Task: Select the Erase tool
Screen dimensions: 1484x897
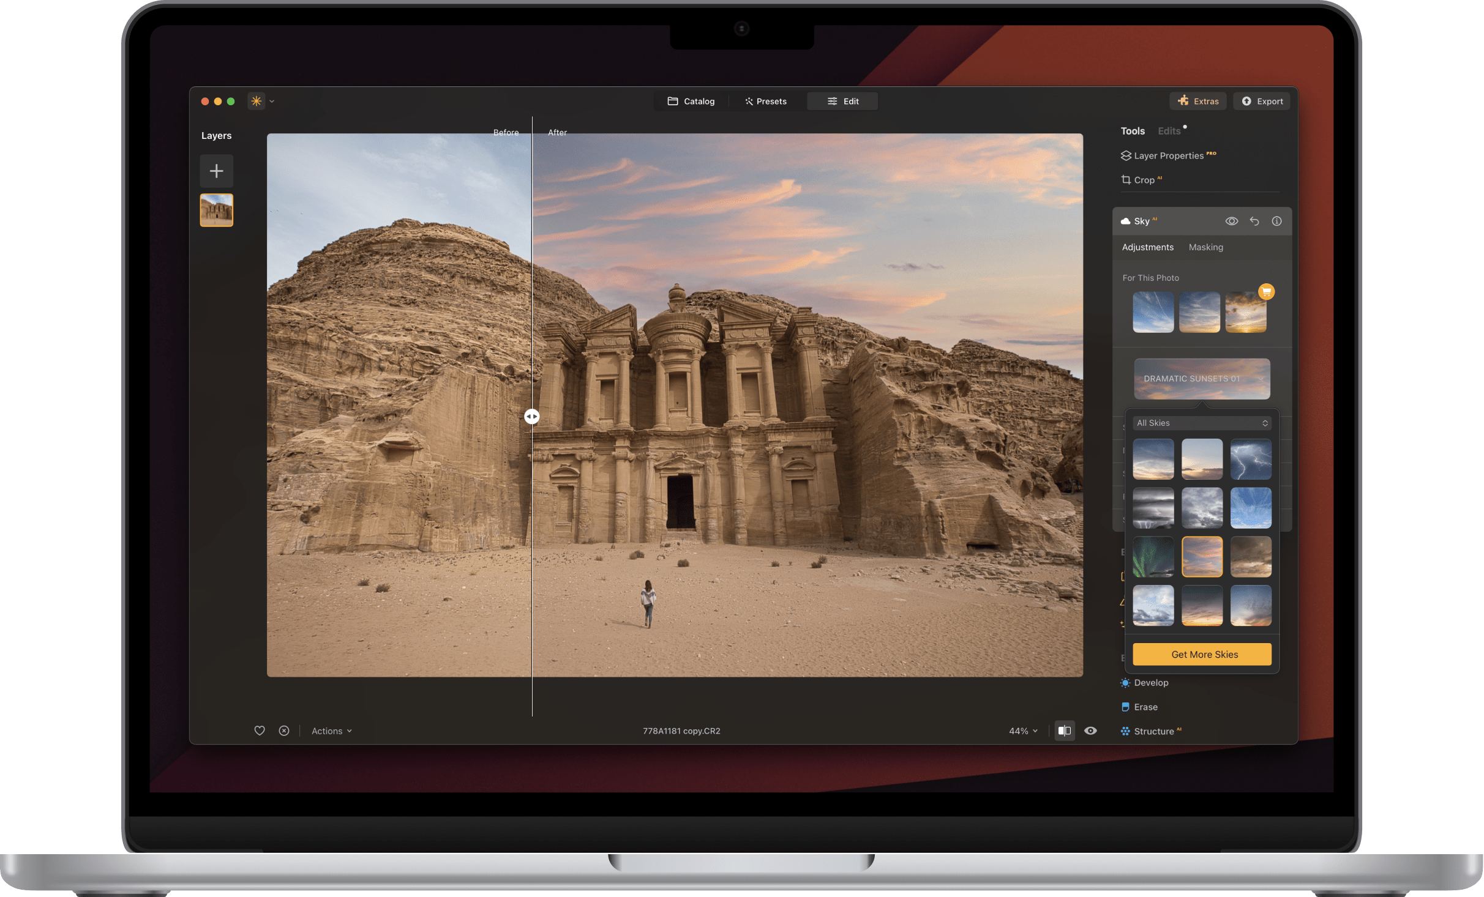Action: [x=1145, y=707]
